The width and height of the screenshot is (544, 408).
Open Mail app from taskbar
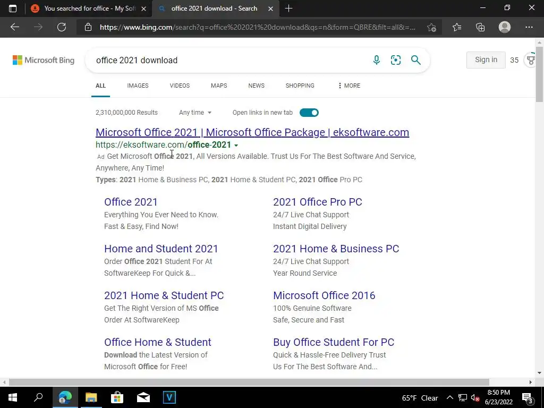(143, 397)
